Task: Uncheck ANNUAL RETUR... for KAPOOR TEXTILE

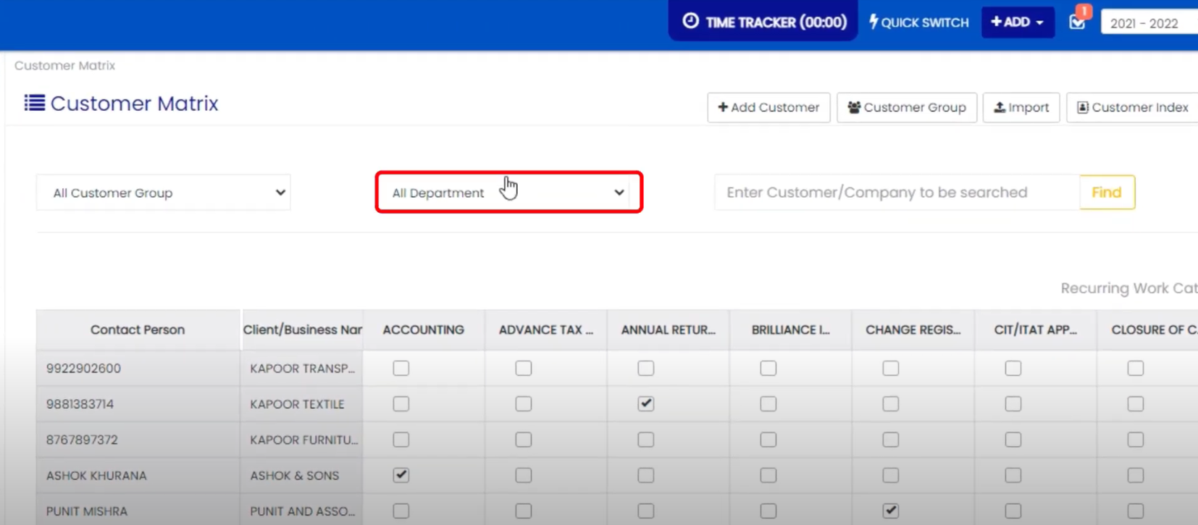Action: point(646,403)
